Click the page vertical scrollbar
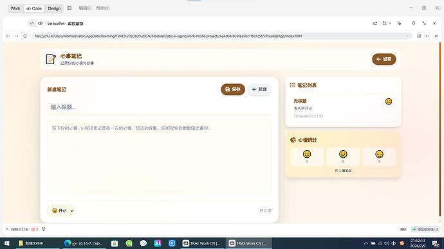The image size is (444, 249). pos(440,129)
